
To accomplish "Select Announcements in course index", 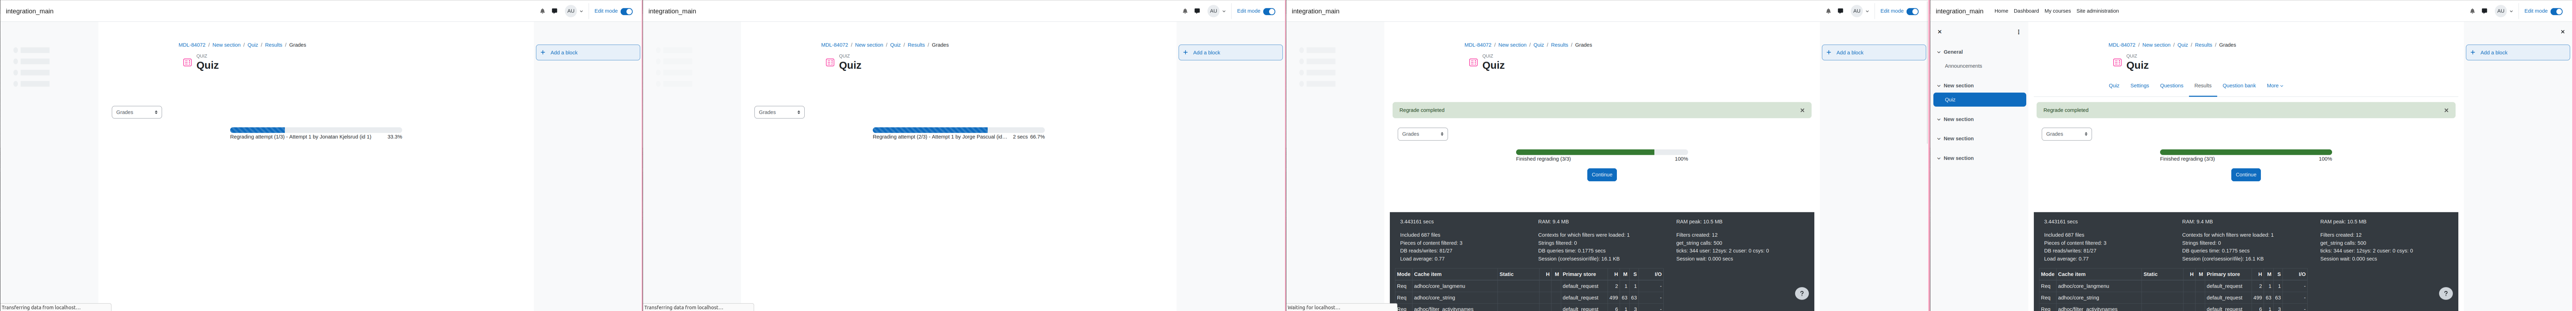I will [x=1963, y=66].
